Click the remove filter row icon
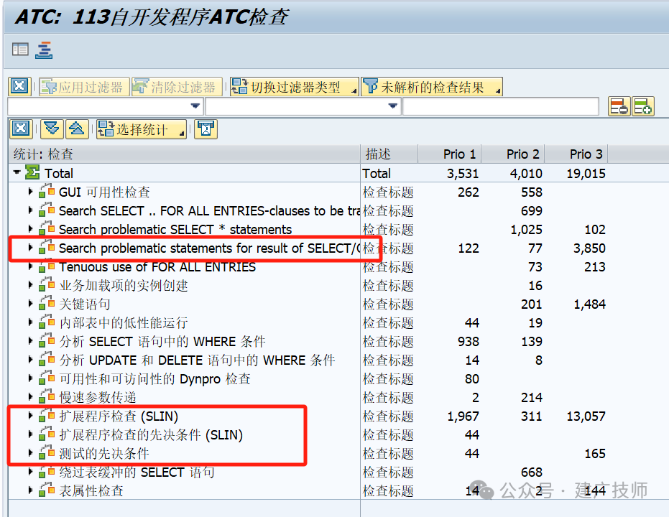Viewport: 669px width, 517px height. click(619, 106)
